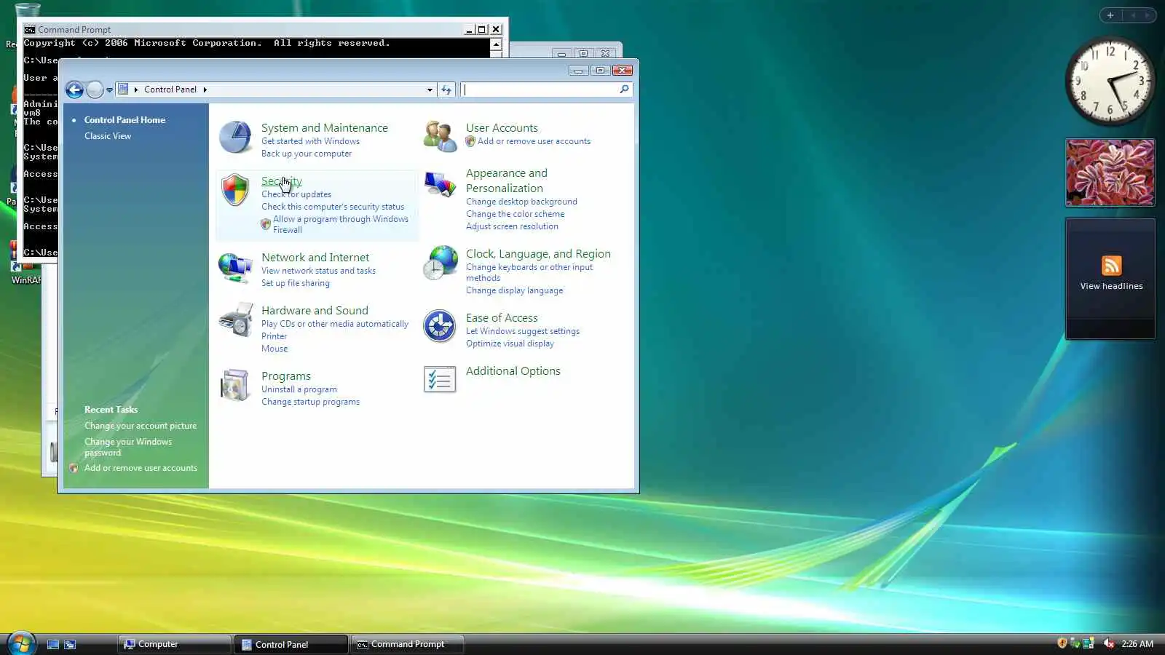Click Play CDs or other media automatically
1165x655 pixels.
tap(335, 324)
